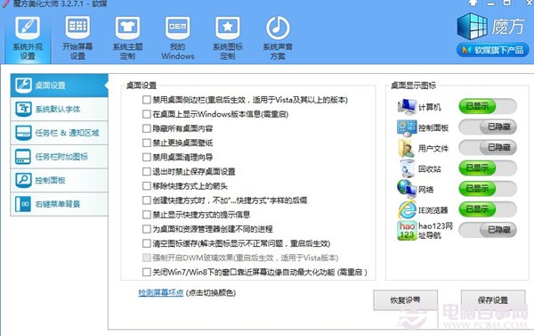The width and height of the screenshot is (534, 336).
Task: Check 禁止显示快捷方式的提示信息 option
Action: pyautogui.click(x=147, y=215)
